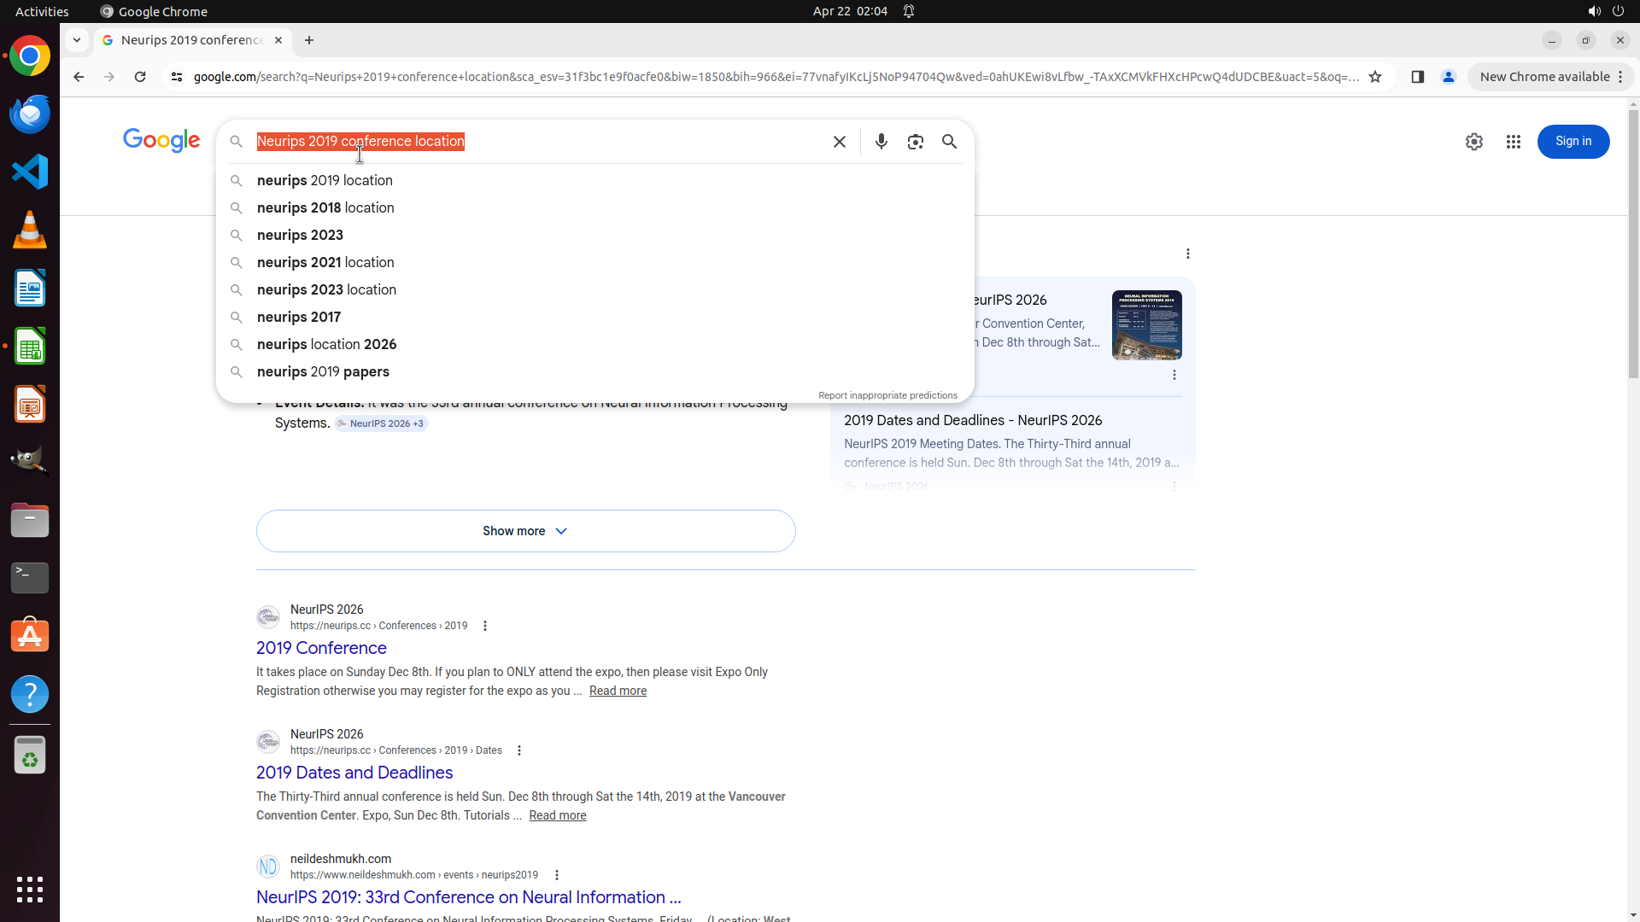The width and height of the screenshot is (1640, 922).
Task: Expand Show more in AI overview
Action: pyautogui.click(x=525, y=531)
